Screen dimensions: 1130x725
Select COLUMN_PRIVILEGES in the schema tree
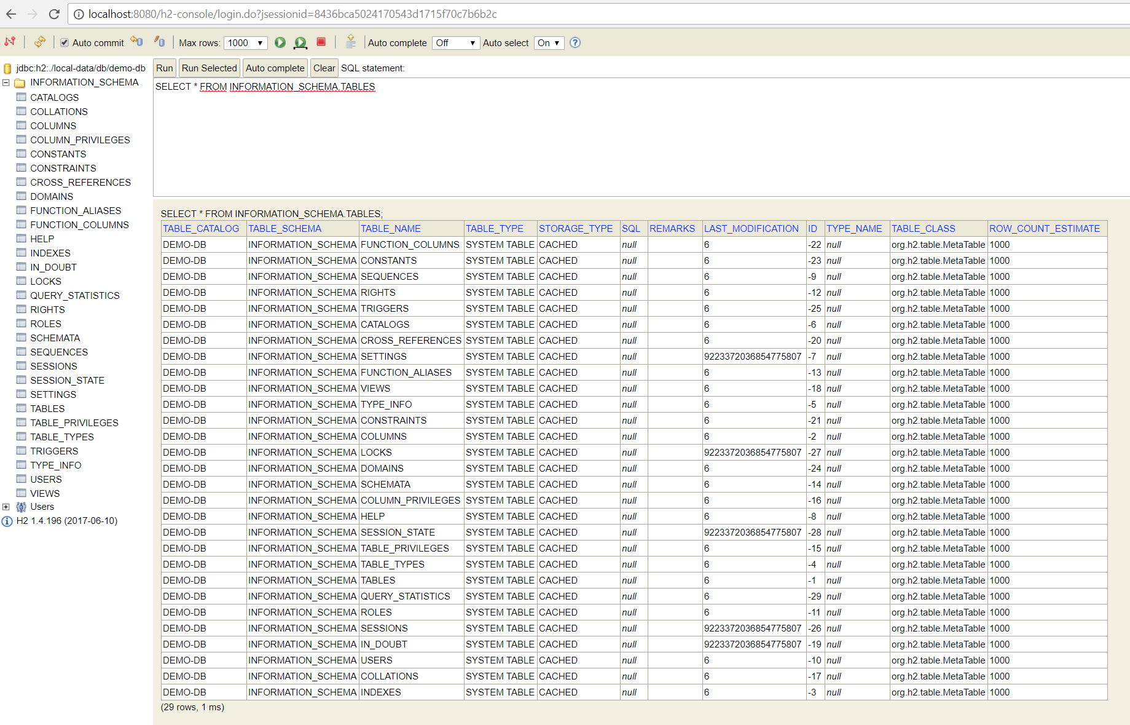[80, 140]
